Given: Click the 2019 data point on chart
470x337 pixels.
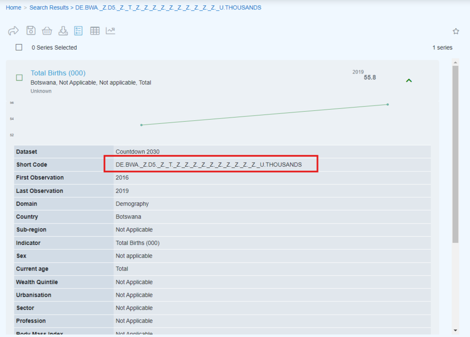Looking at the screenshot, I should pyautogui.click(x=387, y=104).
